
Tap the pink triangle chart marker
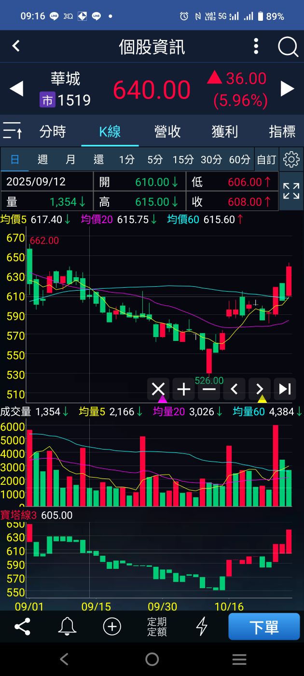(162, 399)
